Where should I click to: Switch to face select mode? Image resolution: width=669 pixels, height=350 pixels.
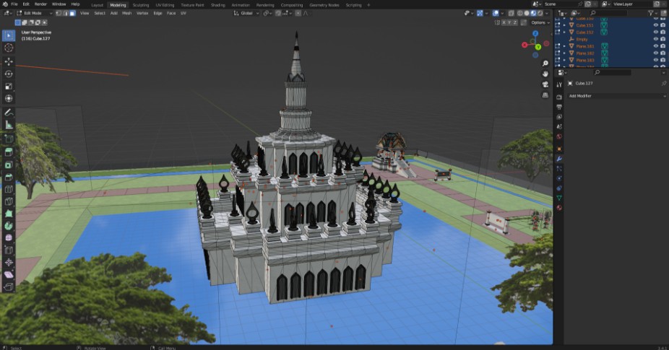[x=72, y=13]
